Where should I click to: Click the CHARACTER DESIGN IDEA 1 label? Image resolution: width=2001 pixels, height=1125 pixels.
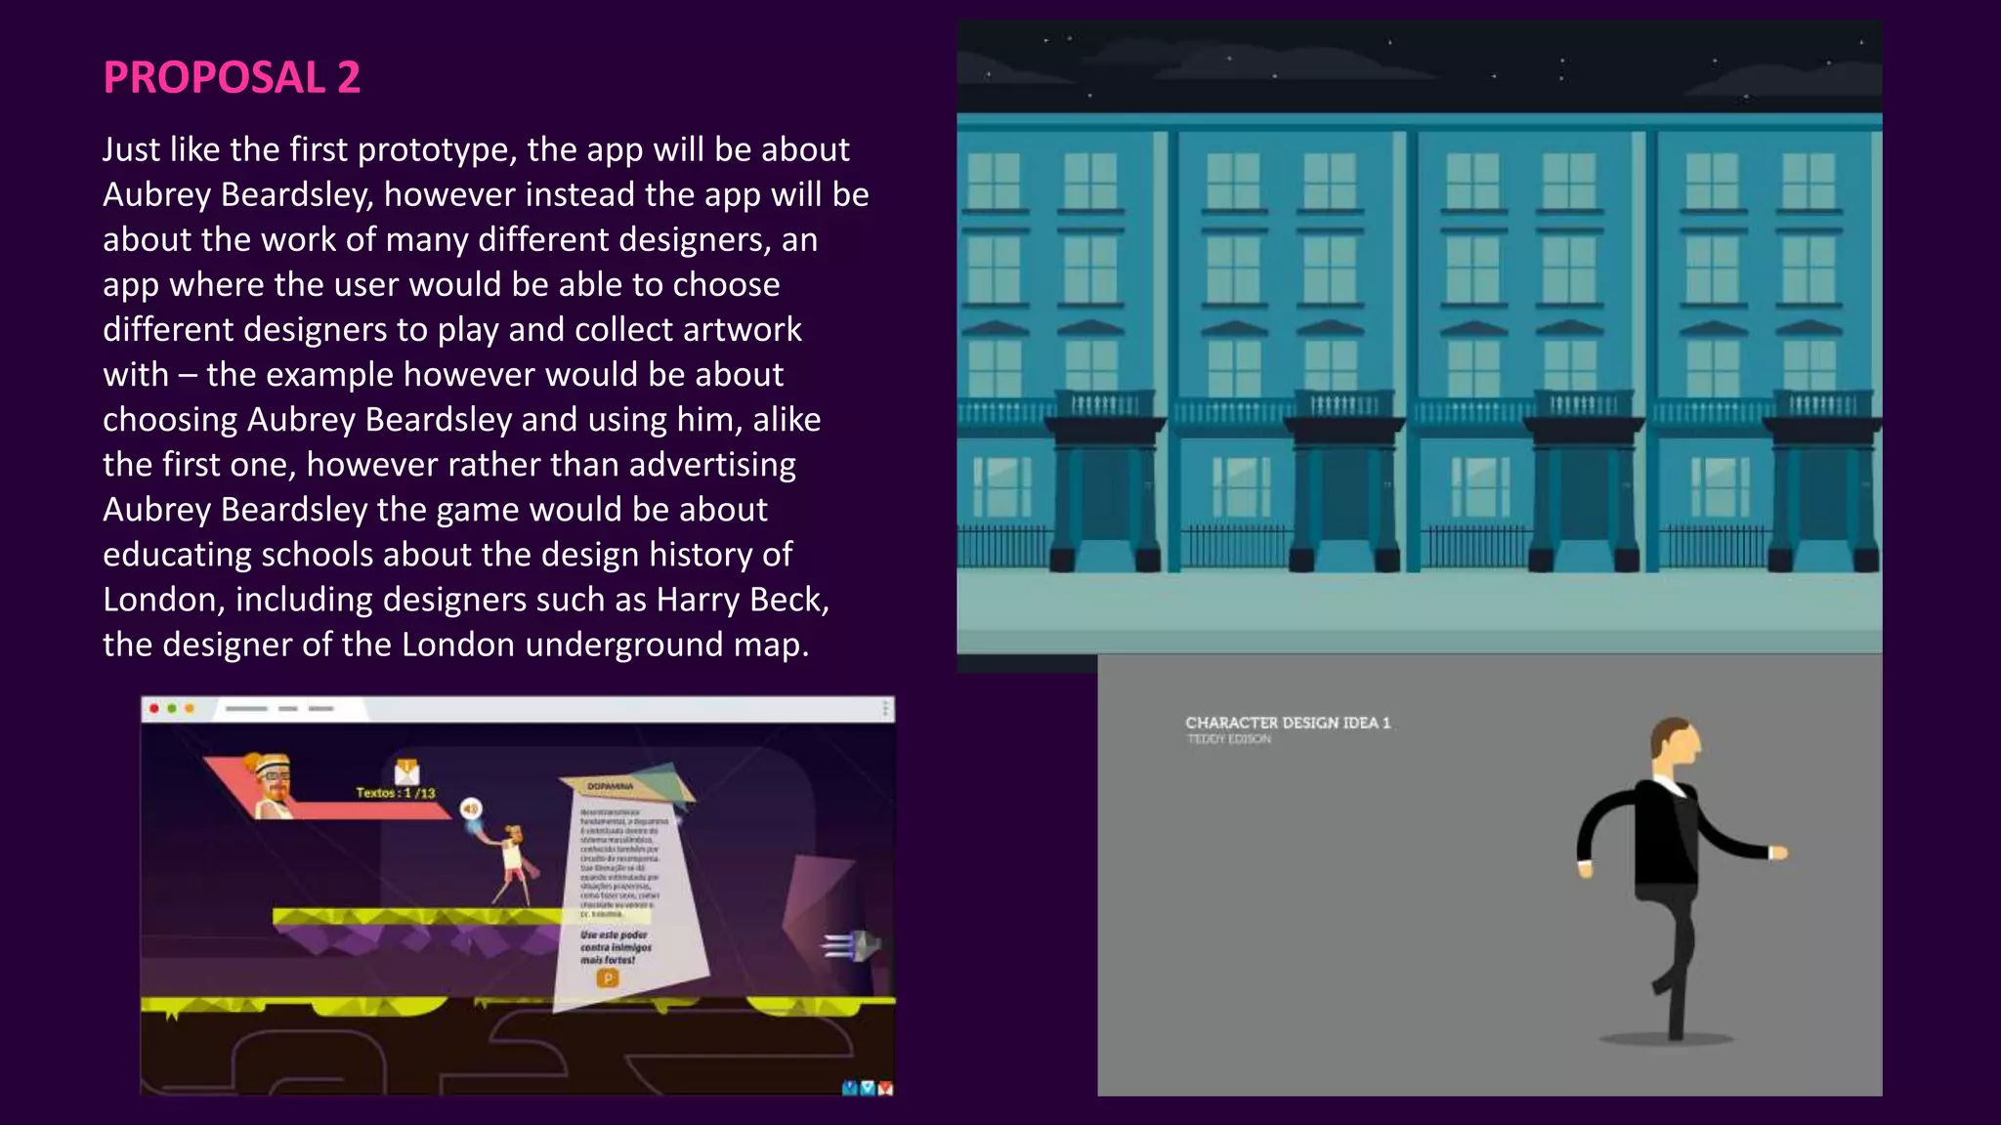1287,723
